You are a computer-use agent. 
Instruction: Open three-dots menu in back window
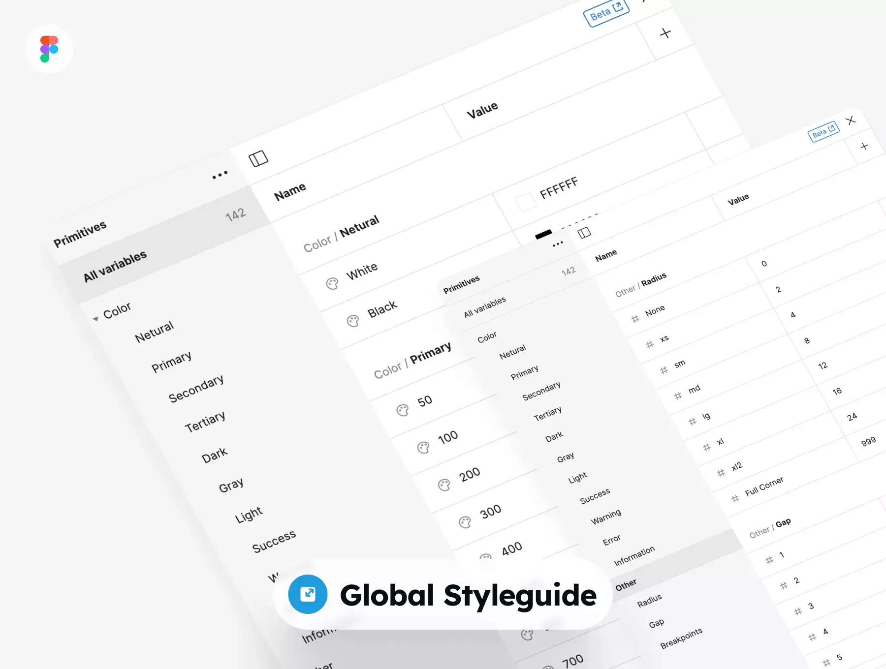click(220, 175)
